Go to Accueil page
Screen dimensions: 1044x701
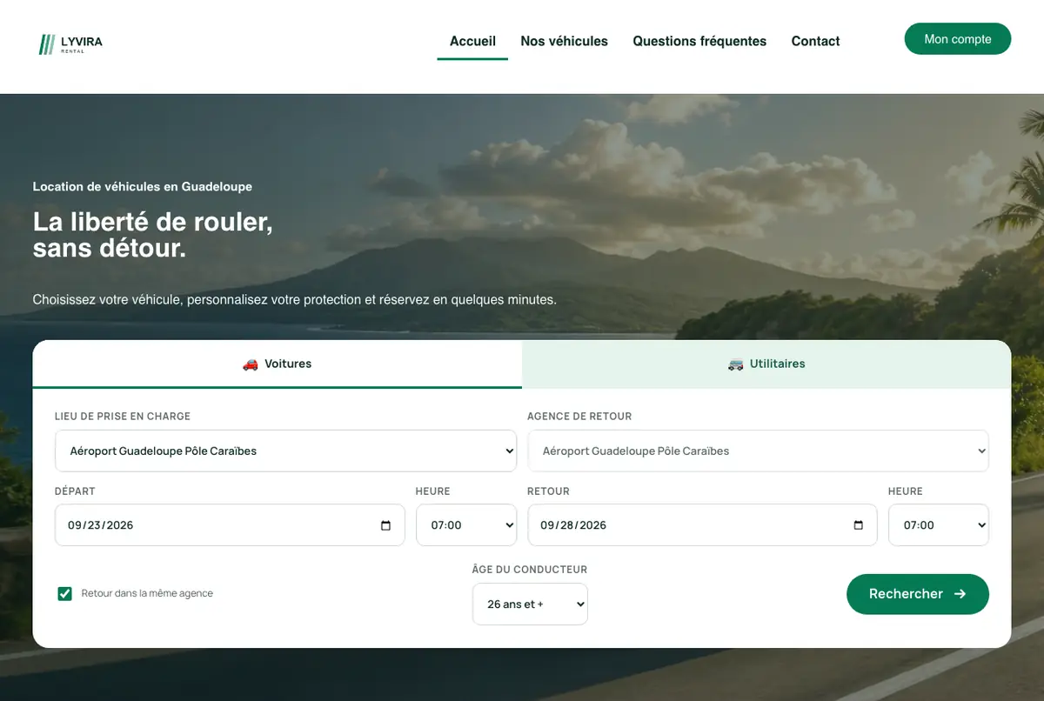472,41
